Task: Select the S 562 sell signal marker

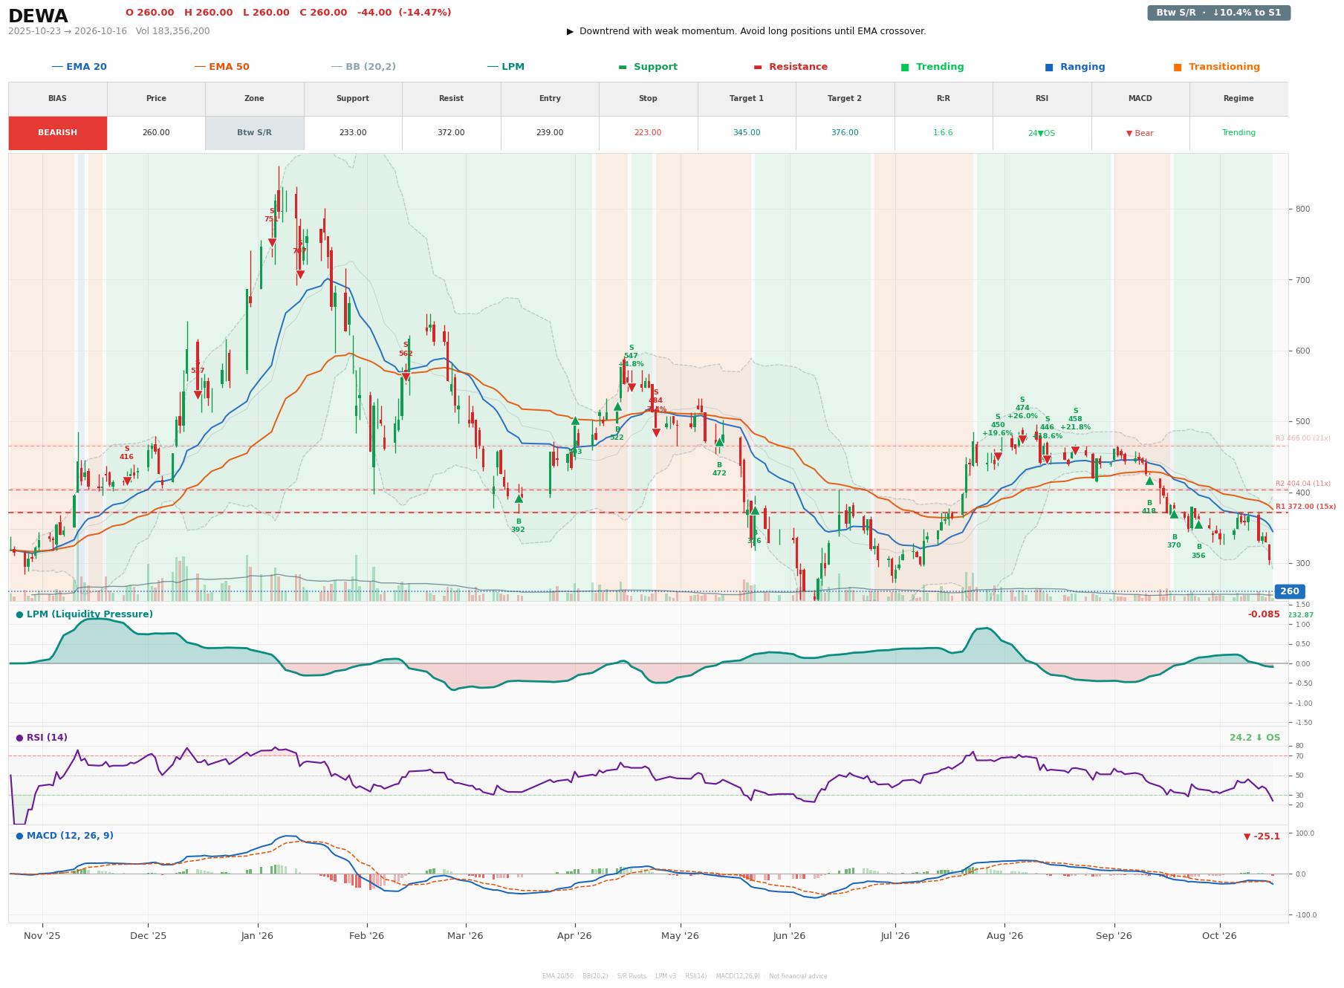Action: click(x=406, y=377)
